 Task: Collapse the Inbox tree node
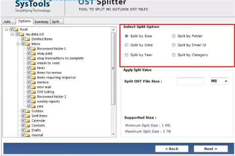coord(18,44)
